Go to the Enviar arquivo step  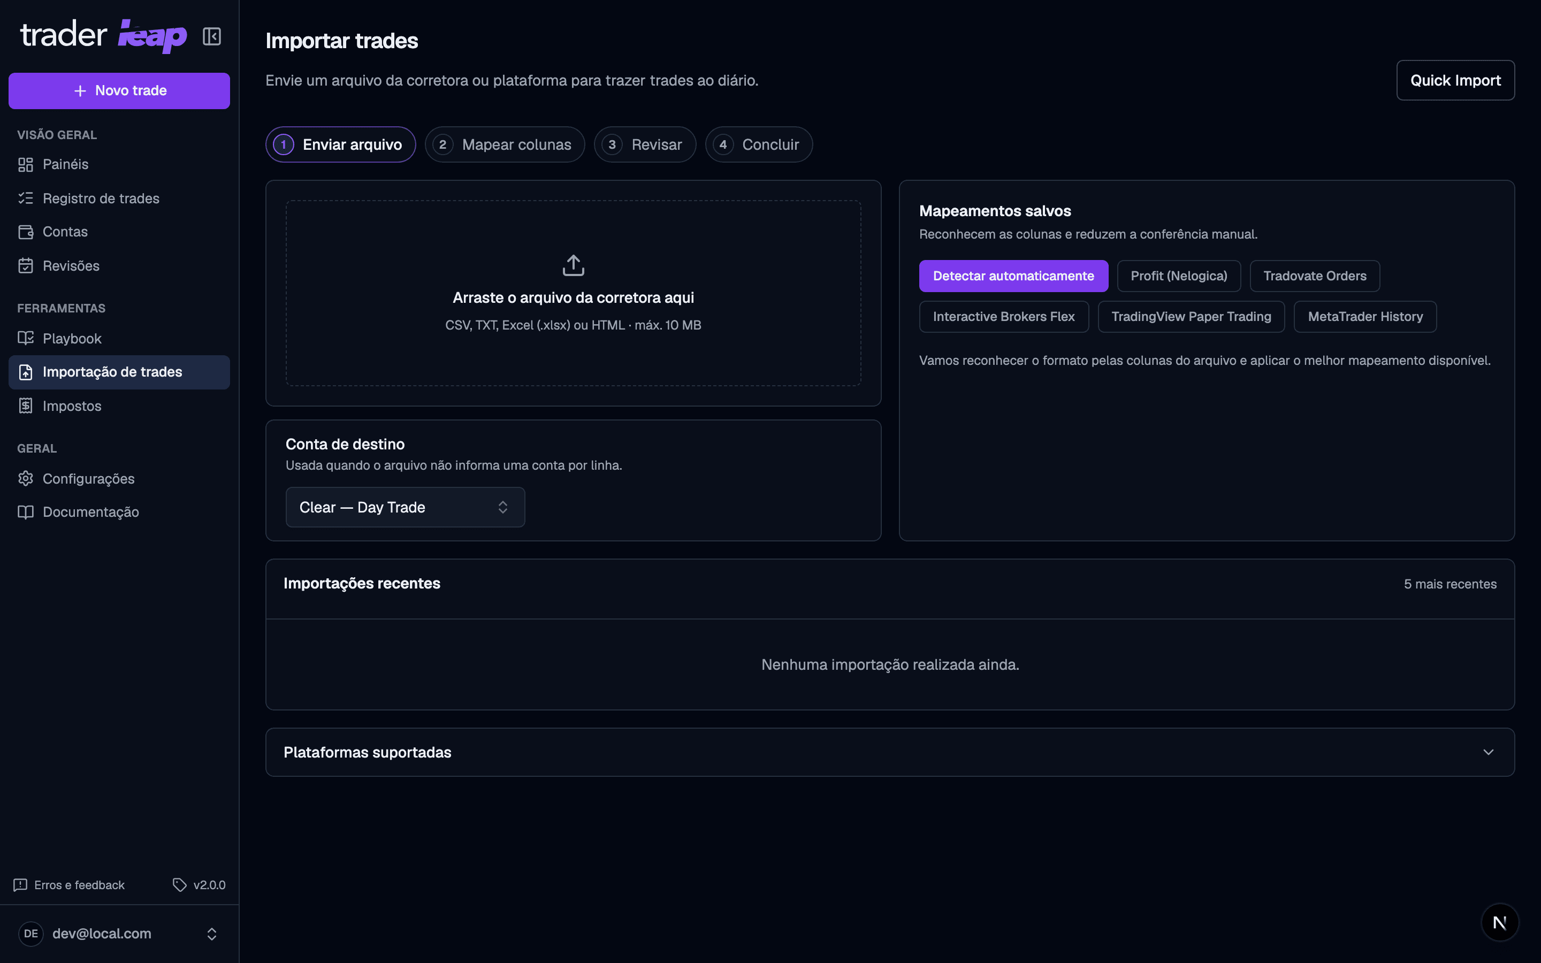click(340, 144)
